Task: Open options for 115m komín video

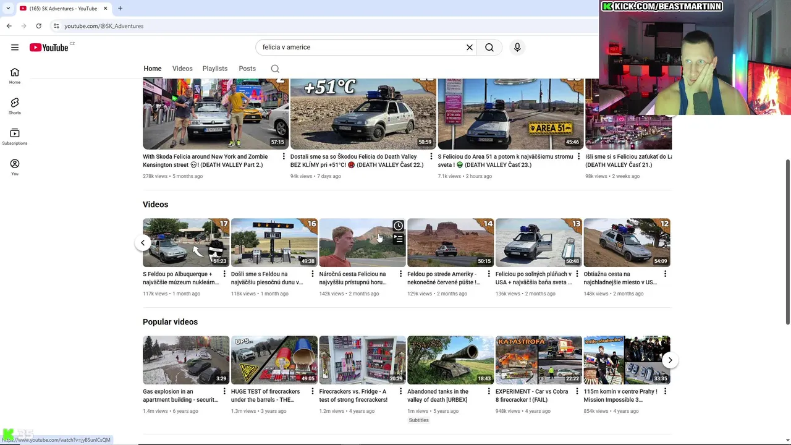Action: (x=665, y=392)
